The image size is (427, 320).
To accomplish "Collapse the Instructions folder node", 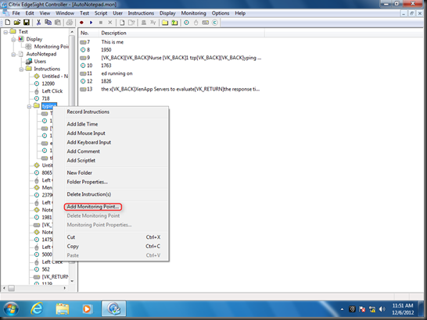I will tap(21, 69).
